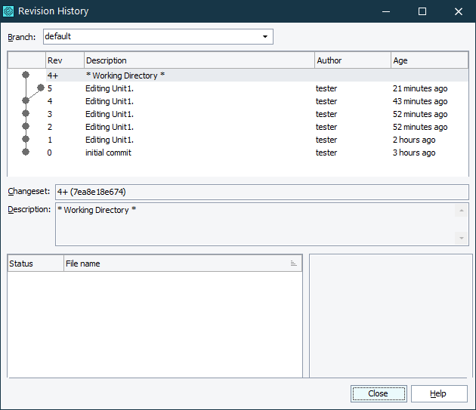Select revision 4 from 43 minutes ago
Viewport: 476px width, 410px height.
pyautogui.click(x=110, y=101)
